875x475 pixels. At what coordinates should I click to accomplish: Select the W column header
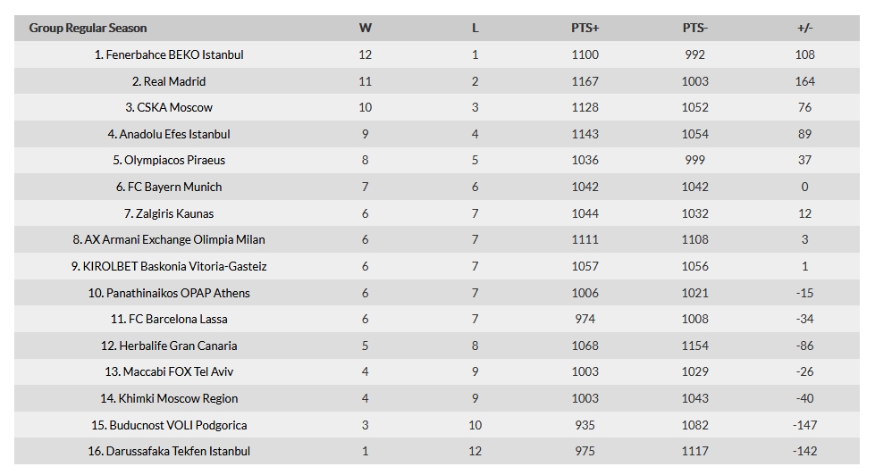[x=365, y=28]
